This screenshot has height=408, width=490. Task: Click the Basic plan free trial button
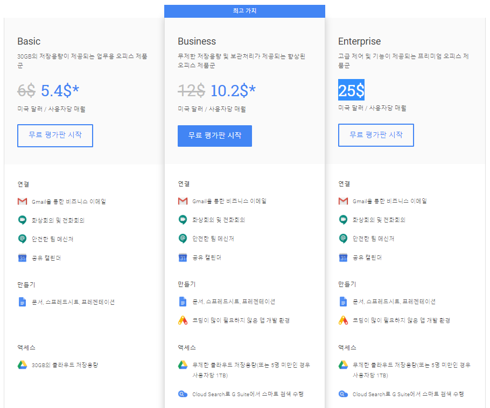click(x=55, y=135)
